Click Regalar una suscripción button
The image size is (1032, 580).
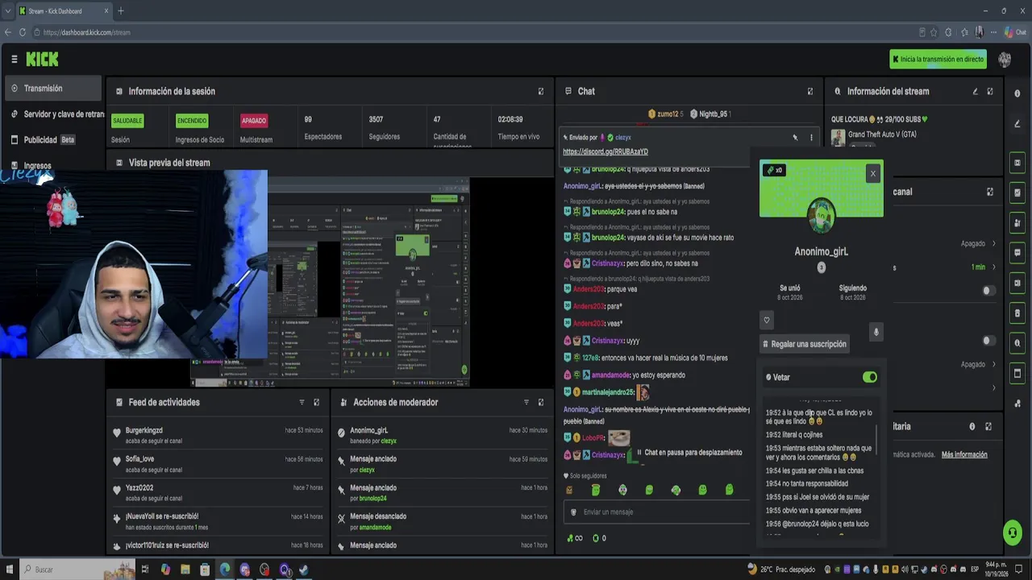pos(804,344)
